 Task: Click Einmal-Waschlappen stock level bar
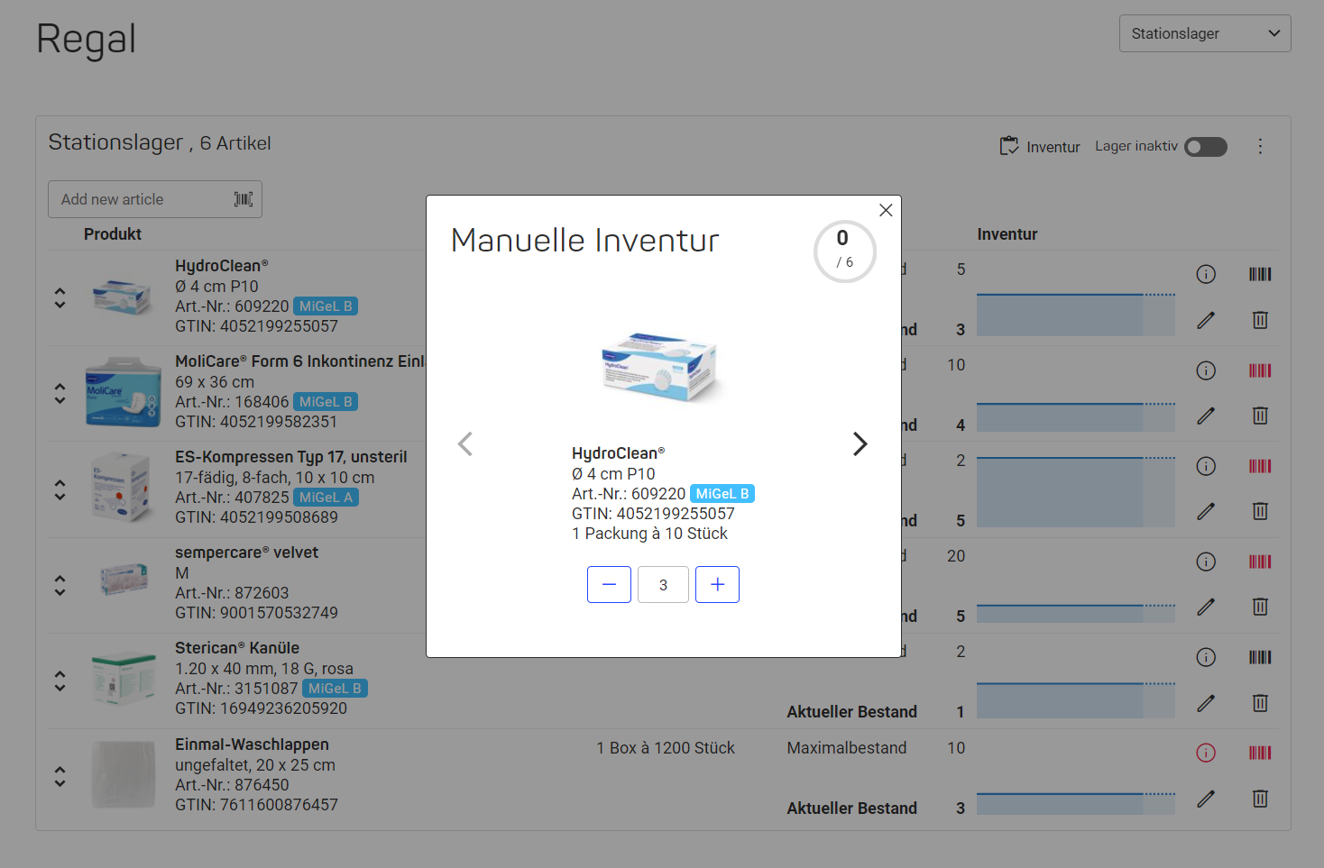pos(1076,804)
